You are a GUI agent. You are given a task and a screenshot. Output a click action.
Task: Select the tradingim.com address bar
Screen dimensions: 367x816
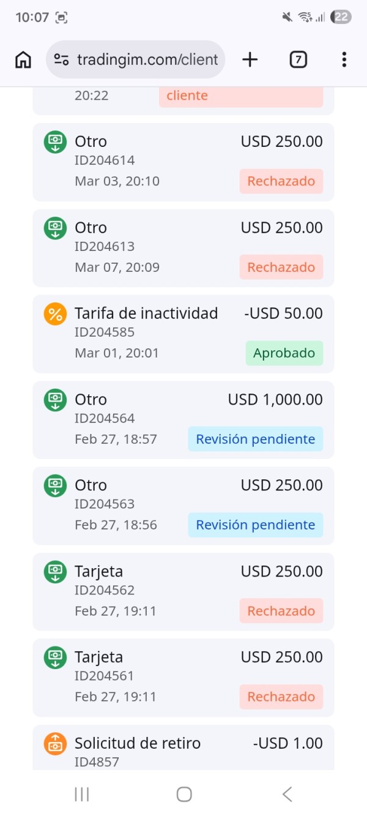[147, 59]
